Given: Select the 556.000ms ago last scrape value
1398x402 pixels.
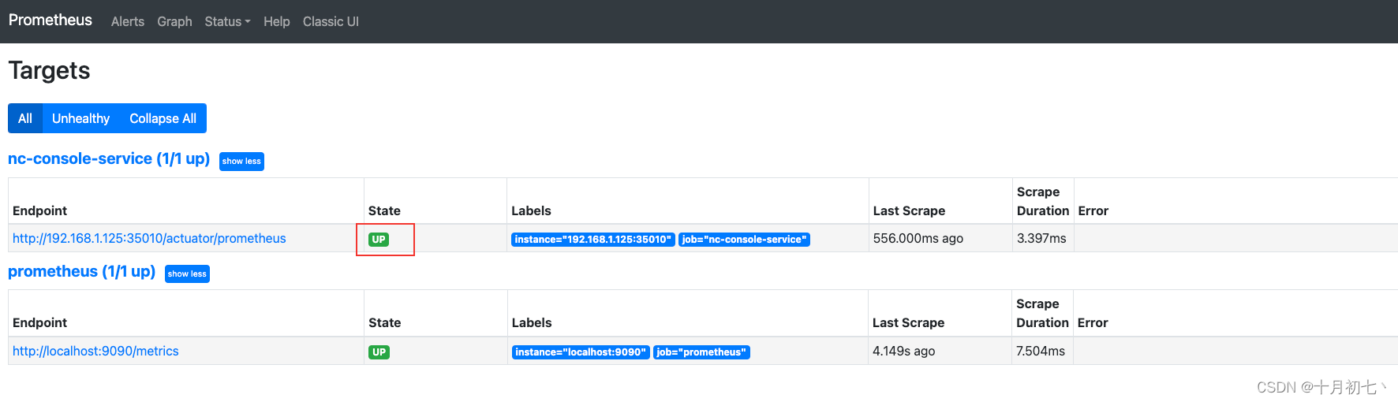Looking at the screenshot, I should pyautogui.click(x=918, y=238).
